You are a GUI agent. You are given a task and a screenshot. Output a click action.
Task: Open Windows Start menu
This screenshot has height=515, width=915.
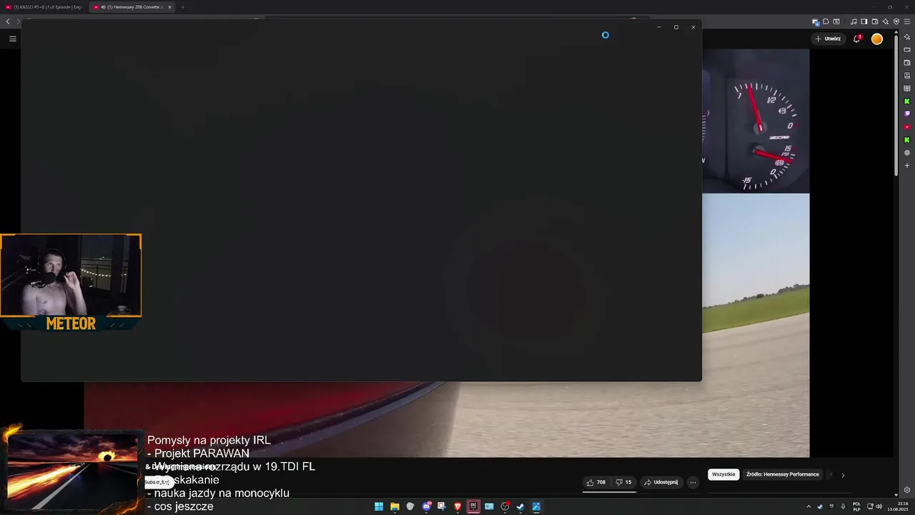click(x=379, y=506)
